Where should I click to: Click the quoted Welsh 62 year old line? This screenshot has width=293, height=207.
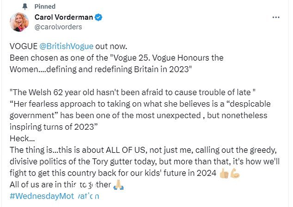[133, 92]
